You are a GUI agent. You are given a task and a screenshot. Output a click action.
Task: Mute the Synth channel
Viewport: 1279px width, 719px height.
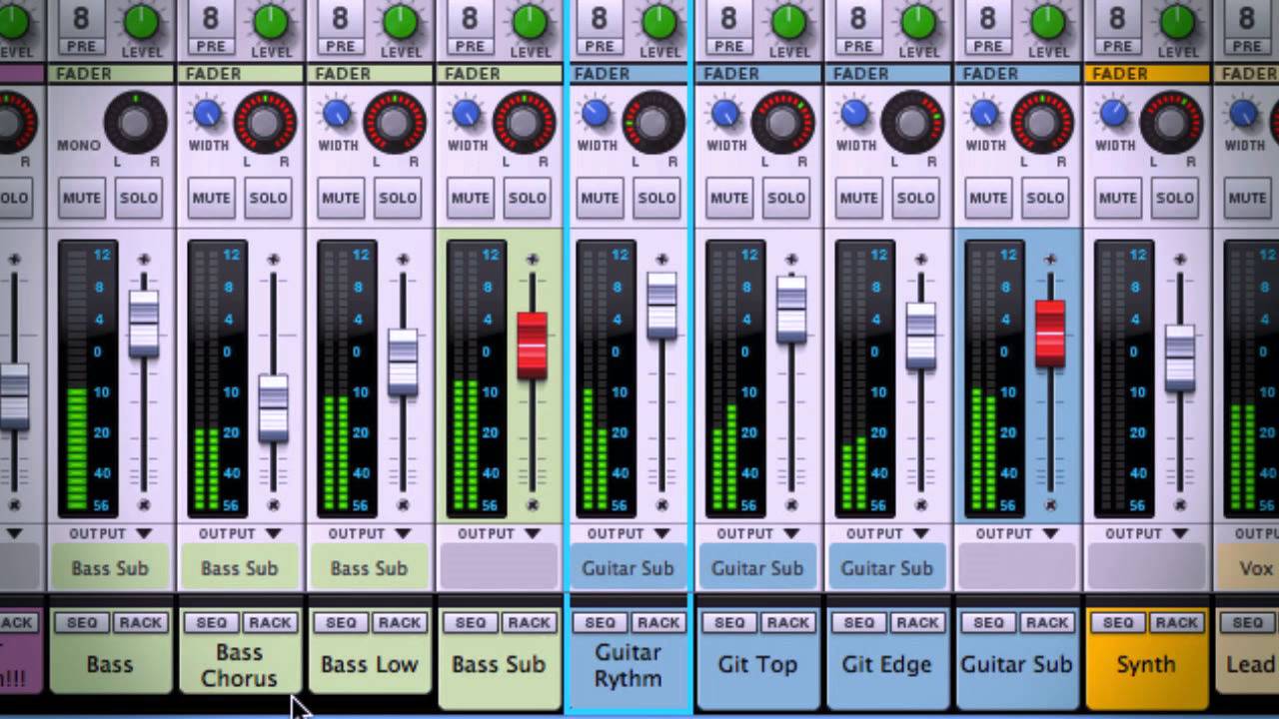click(x=1117, y=198)
